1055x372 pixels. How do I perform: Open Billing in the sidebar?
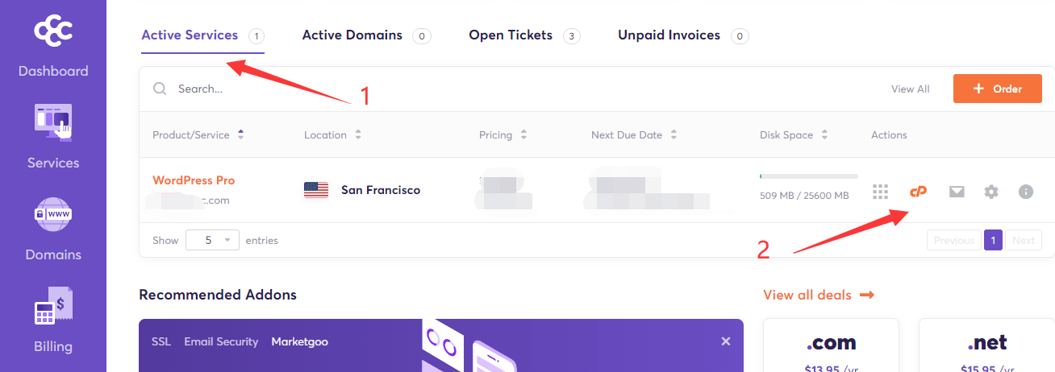tap(53, 320)
